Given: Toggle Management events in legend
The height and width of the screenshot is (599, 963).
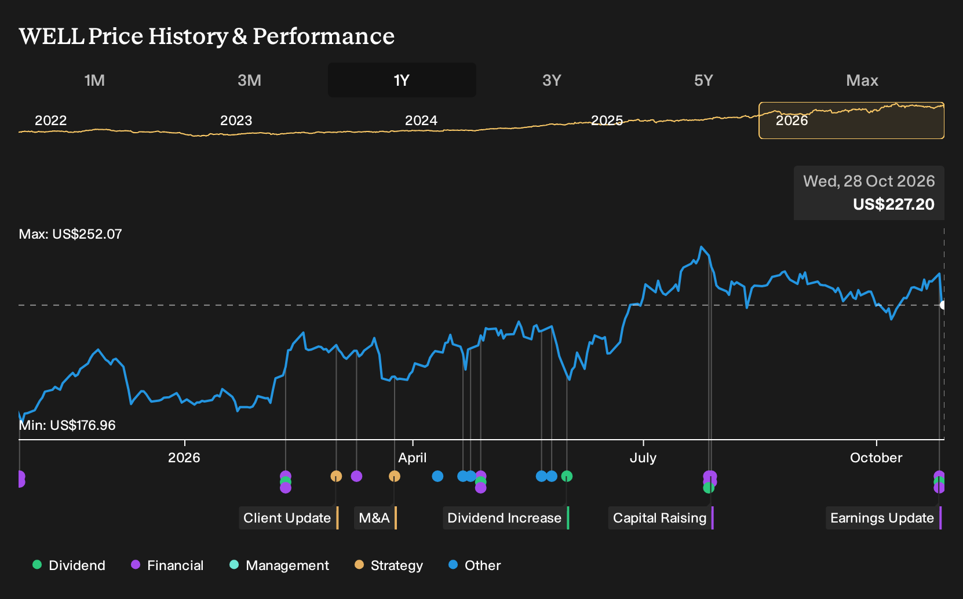Looking at the screenshot, I should tap(279, 565).
